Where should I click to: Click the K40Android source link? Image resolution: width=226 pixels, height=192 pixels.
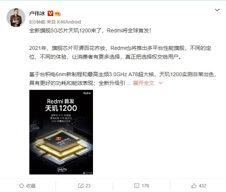69,22
